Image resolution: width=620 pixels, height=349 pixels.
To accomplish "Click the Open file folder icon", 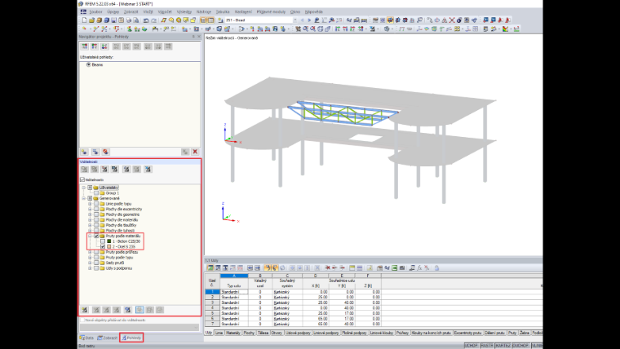I will (x=91, y=20).
